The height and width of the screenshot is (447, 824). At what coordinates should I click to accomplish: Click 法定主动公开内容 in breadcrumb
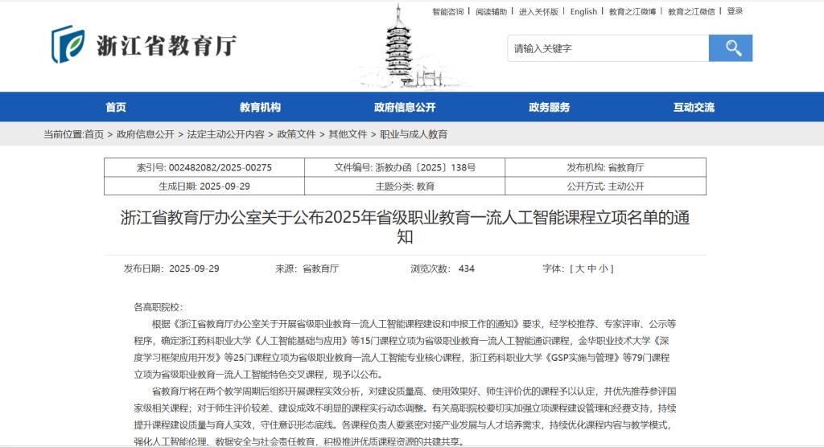click(x=225, y=134)
